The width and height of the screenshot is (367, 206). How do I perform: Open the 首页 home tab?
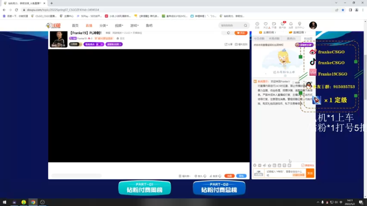point(75,26)
